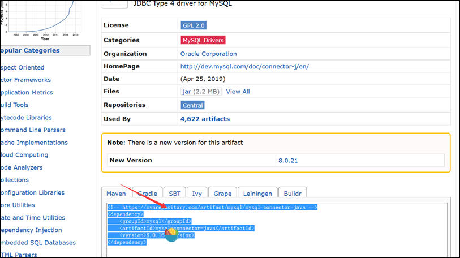Switch to the Ivy tab
This screenshot has height=258, width=460.
click(197, 193)
